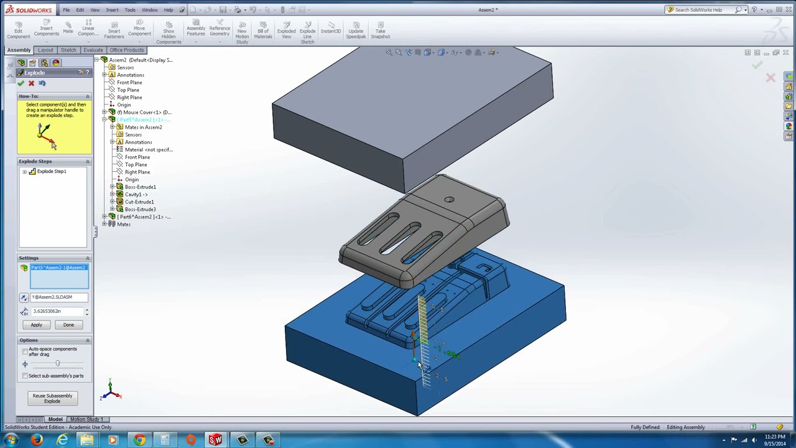Click the Smart Fasteners tool
The height and width of the screenshot is (448, 796).
(114, 30)
